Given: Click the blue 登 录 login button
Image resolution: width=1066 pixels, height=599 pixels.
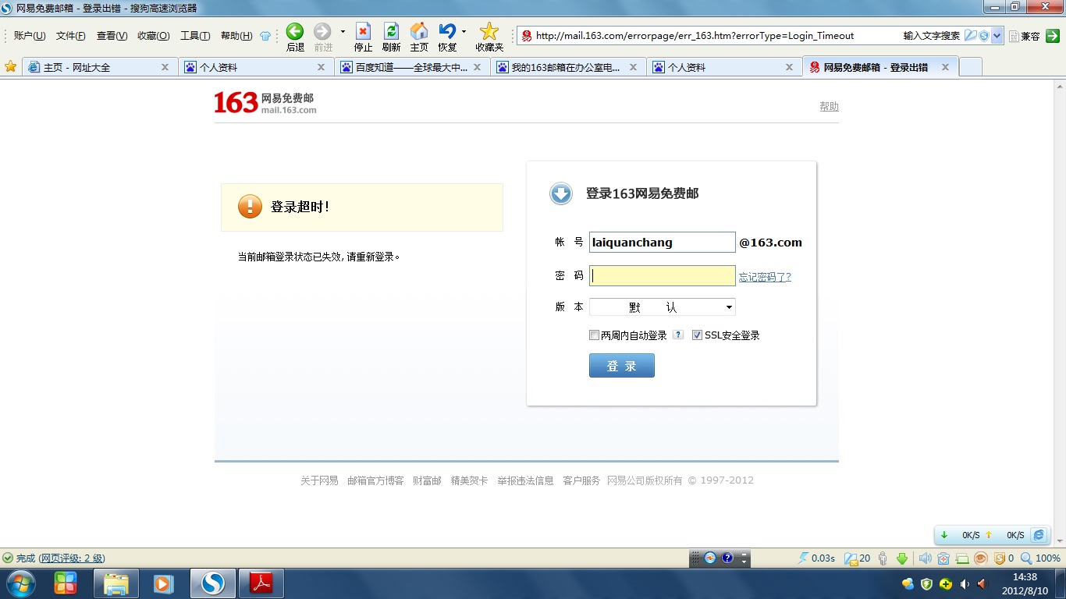Looking at the screenshot, I should pos(621,365).
